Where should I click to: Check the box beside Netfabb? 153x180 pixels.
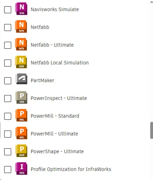(x=8, y=28)
